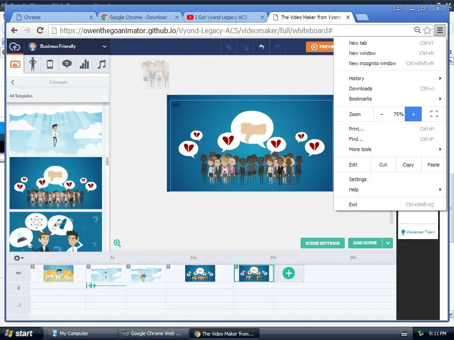Select New tab menu item
Viewport: 454px width, 340px height.
(x=390, y=43)
